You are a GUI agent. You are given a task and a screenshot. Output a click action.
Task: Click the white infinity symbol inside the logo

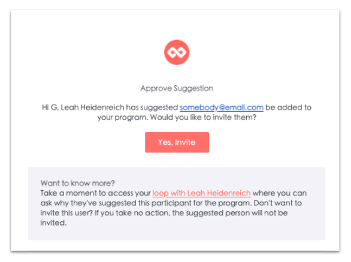pyautogui.click(x=177, y=53)
